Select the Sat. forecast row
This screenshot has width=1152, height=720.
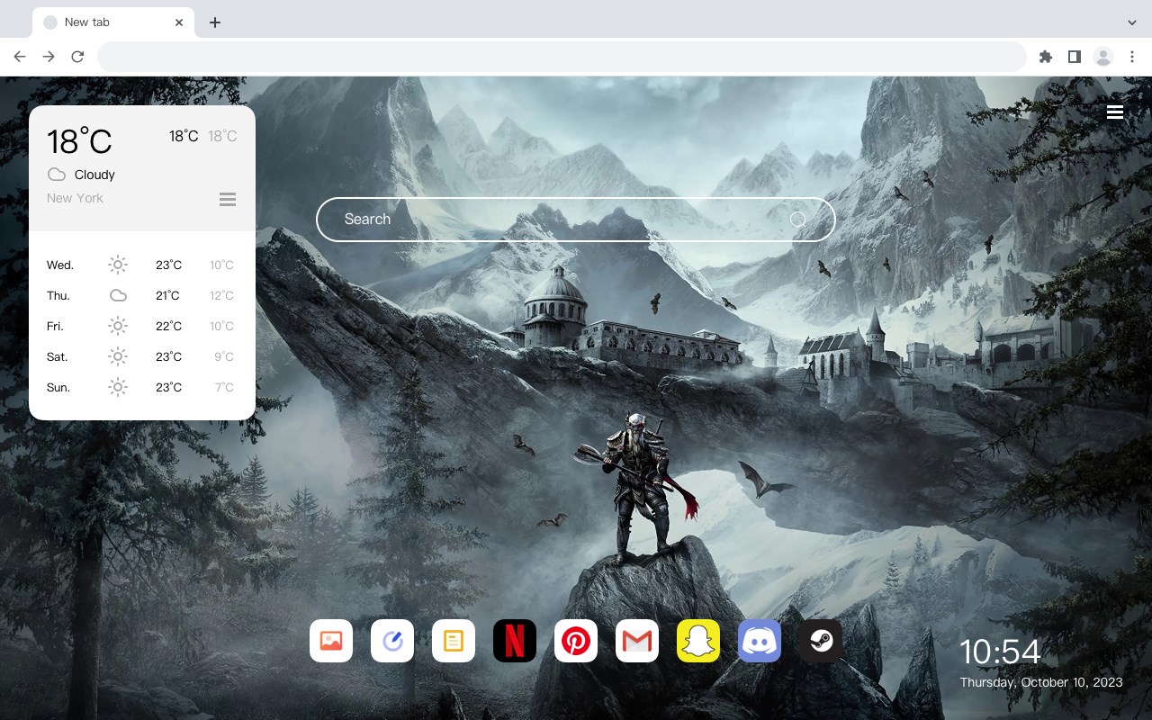tap(142, 356)
